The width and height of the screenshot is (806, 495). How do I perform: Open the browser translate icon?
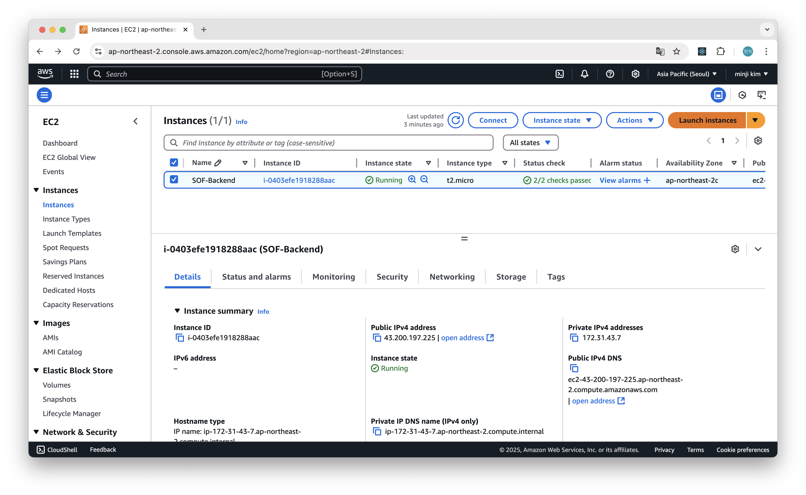(x=660, y=51)
